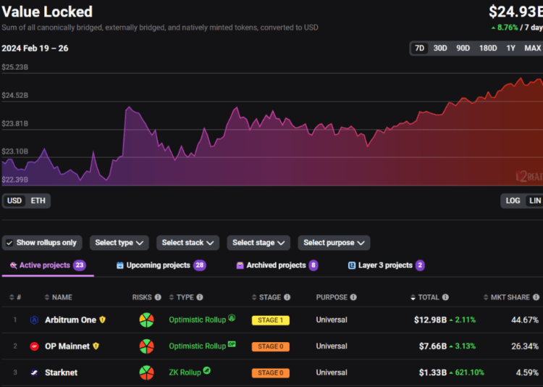Screen dimensions: 543x387
Task: Switch to Upcoming projects tab
Action: pos(159,265)
